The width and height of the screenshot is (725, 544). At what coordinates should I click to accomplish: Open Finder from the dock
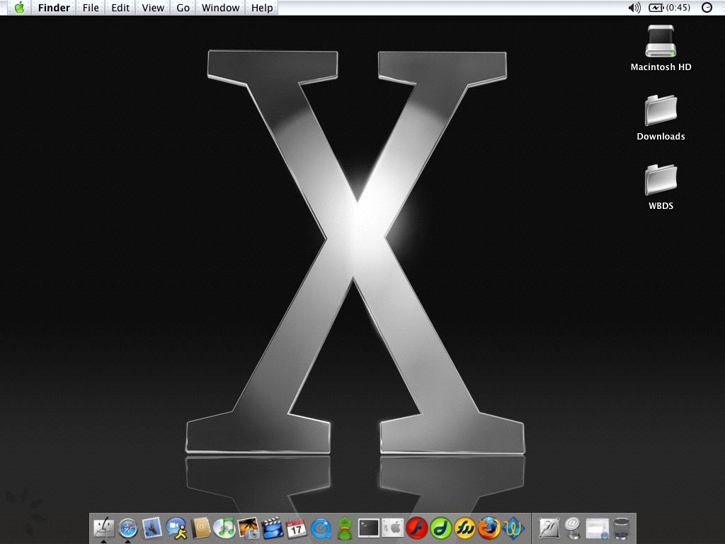pyautogui.click(x=103, y=528)
